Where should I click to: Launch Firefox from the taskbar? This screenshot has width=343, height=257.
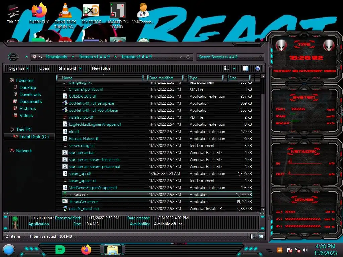pyautogui.click(x=86, y=250)
